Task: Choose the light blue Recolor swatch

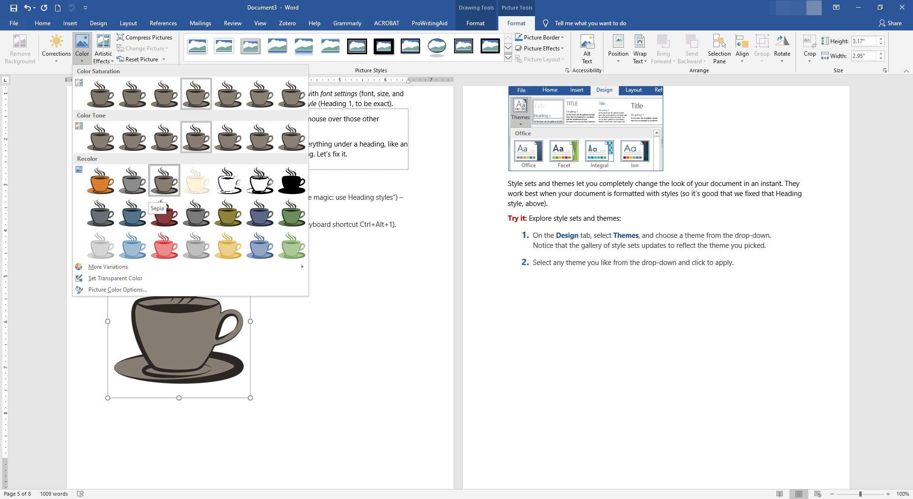Action: [132, 245]
